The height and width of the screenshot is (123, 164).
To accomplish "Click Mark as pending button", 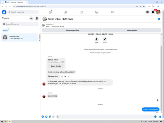I will click(72, 30).
